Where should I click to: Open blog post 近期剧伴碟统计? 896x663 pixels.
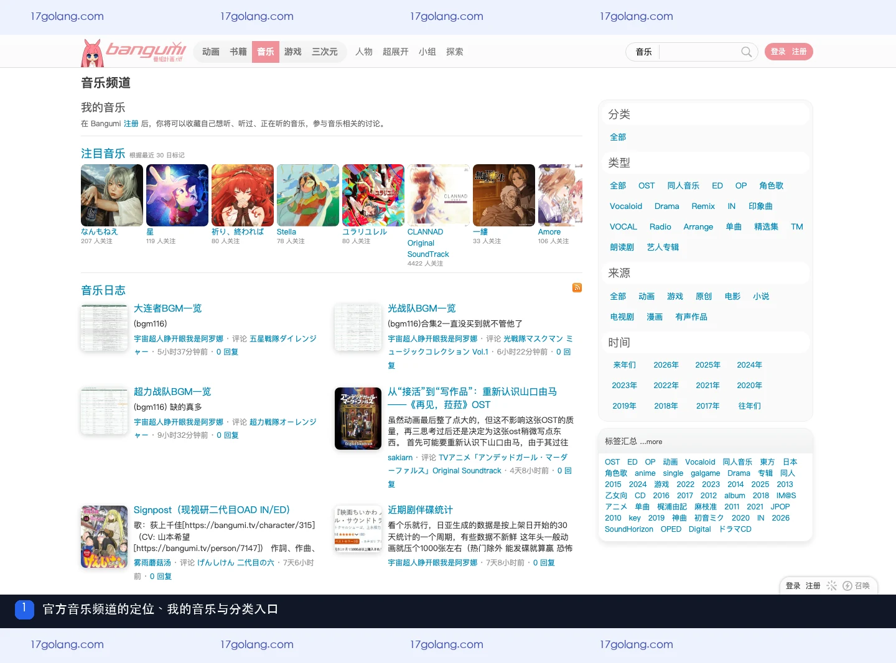click(x=421, y=510)
